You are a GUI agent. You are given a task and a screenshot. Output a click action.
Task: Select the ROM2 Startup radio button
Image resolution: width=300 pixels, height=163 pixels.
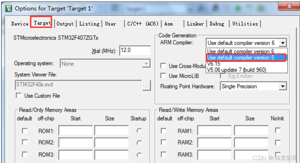139,143
